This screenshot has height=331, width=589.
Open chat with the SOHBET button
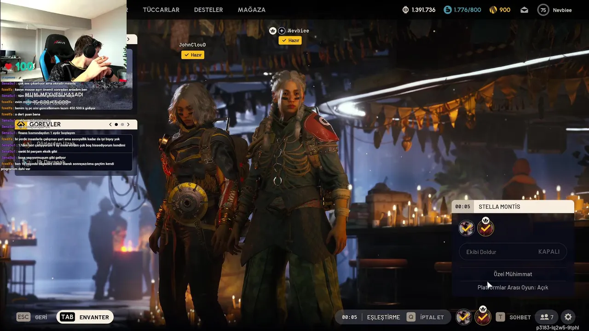coord(513,317)
